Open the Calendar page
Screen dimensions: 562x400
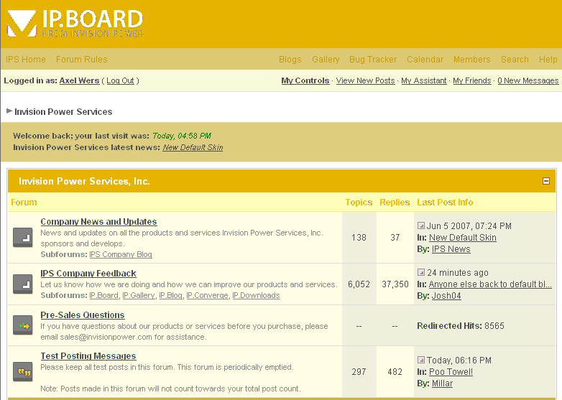[425, 60]
